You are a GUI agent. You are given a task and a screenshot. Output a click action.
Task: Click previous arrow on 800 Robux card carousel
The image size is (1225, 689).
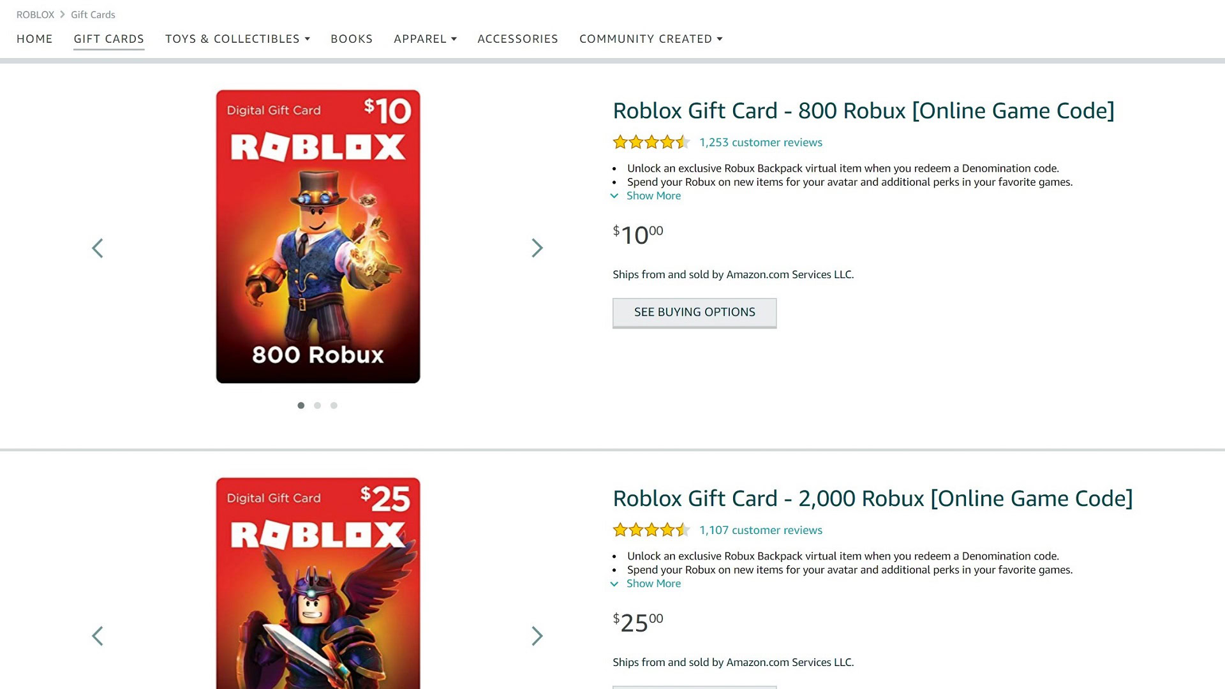click(x=98, y=248)
